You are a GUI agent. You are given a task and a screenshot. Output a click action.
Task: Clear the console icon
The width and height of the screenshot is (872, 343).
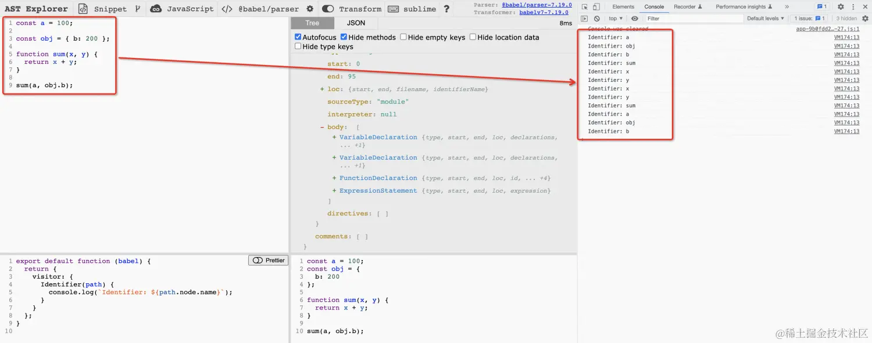[597, 19]
